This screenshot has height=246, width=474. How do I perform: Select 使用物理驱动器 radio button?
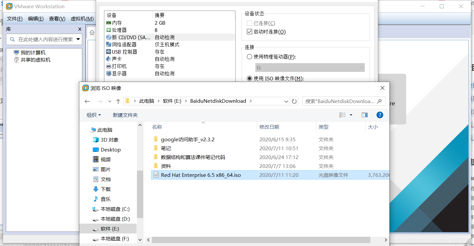tap(250, 57)
